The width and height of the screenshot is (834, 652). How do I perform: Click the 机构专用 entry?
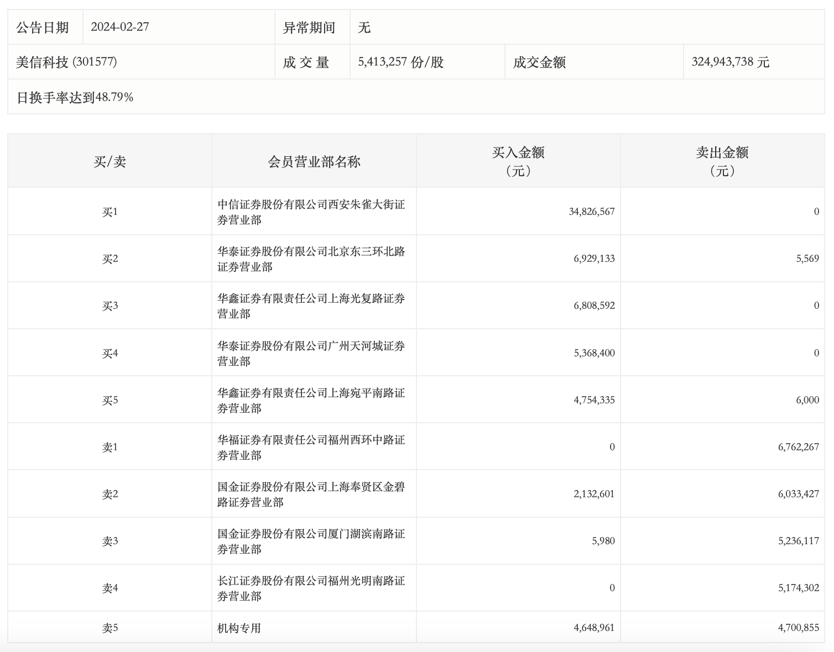point(239,628)
